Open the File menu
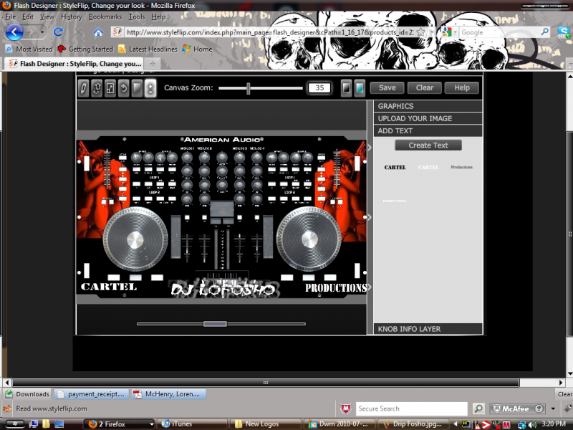This screenshot has width=573, height=430. (x=11, y=16)
